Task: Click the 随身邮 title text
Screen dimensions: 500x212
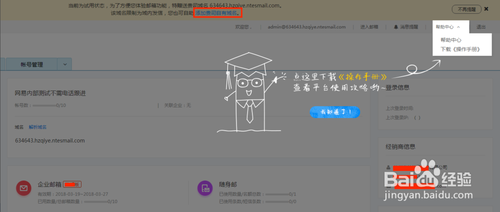Action: point(228,184)
